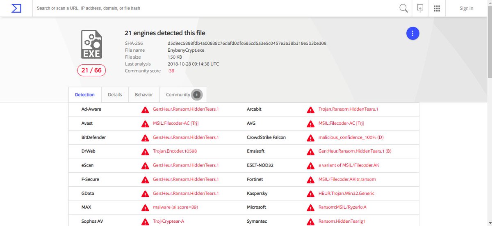Open the blue three-dot options button
This screenshot has height=226, width=492.
[413, 33]
